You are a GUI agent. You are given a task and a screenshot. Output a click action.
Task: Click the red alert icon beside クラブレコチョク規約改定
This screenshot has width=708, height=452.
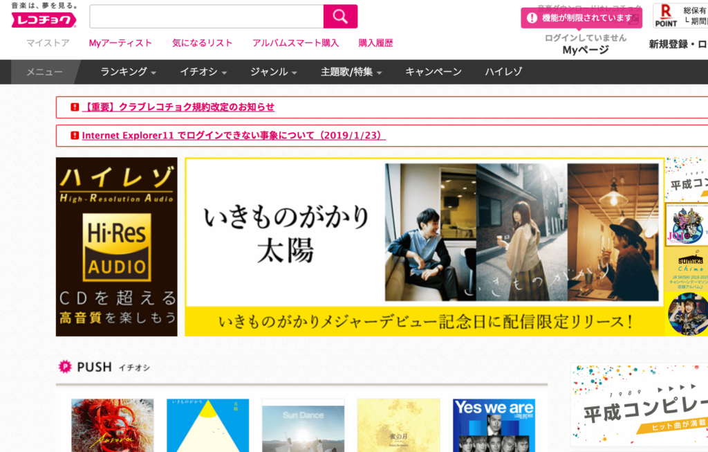pos(75,107)
